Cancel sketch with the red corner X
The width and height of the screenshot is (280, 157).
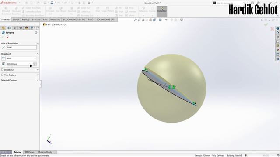point(272,29)
